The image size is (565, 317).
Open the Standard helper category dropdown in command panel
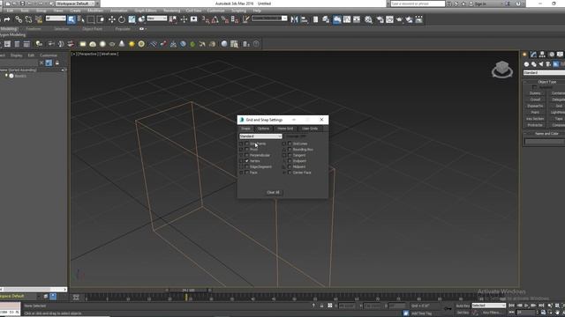click(x=544, y=72)
